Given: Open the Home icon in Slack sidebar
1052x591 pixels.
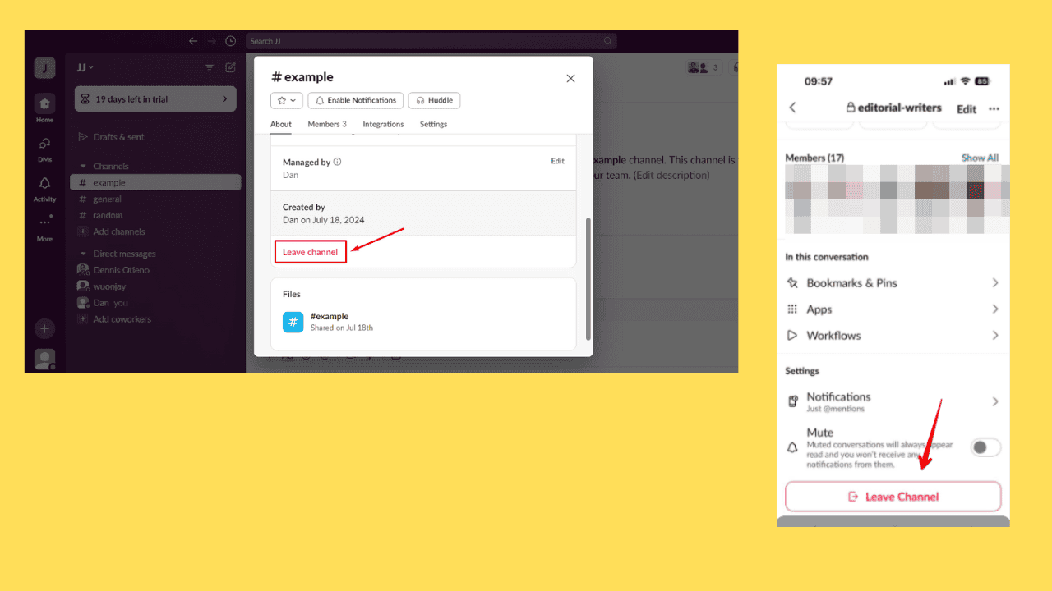Looking at the screenshot, I should click(44, 103).
